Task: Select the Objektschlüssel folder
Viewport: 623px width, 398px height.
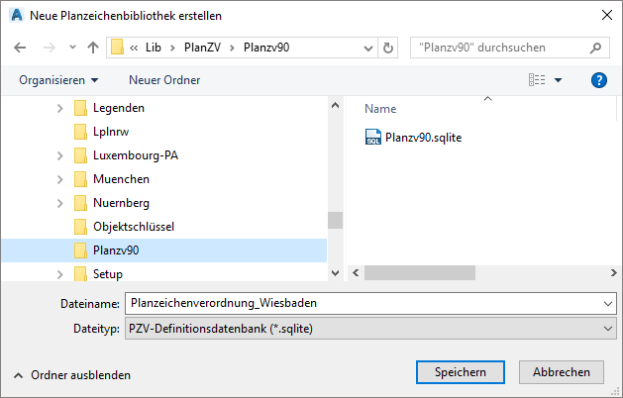Action: pyautogui.click(x=133, y=227)
